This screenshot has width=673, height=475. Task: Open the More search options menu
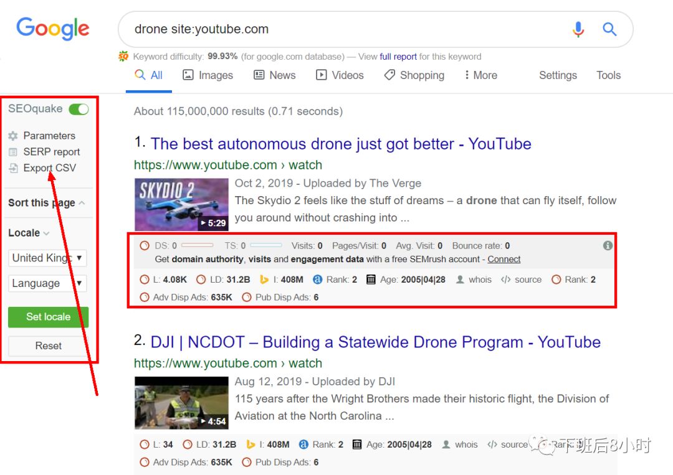click(x=480, y=75)
